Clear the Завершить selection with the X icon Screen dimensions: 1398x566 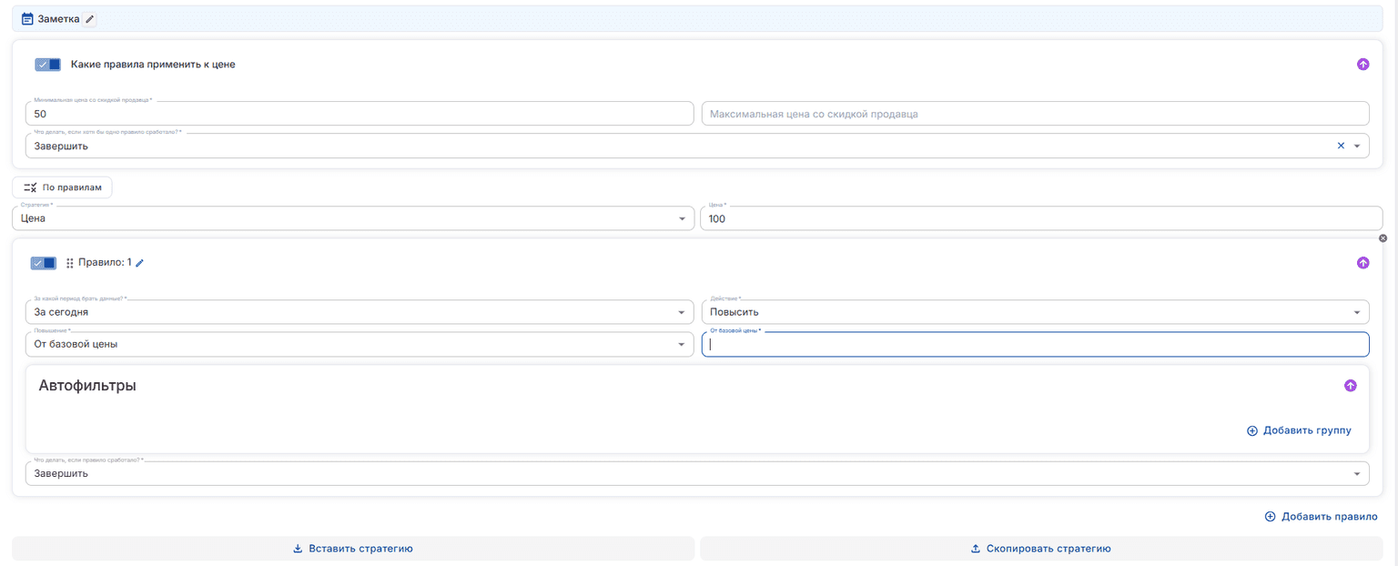(x=1341, y=146)
